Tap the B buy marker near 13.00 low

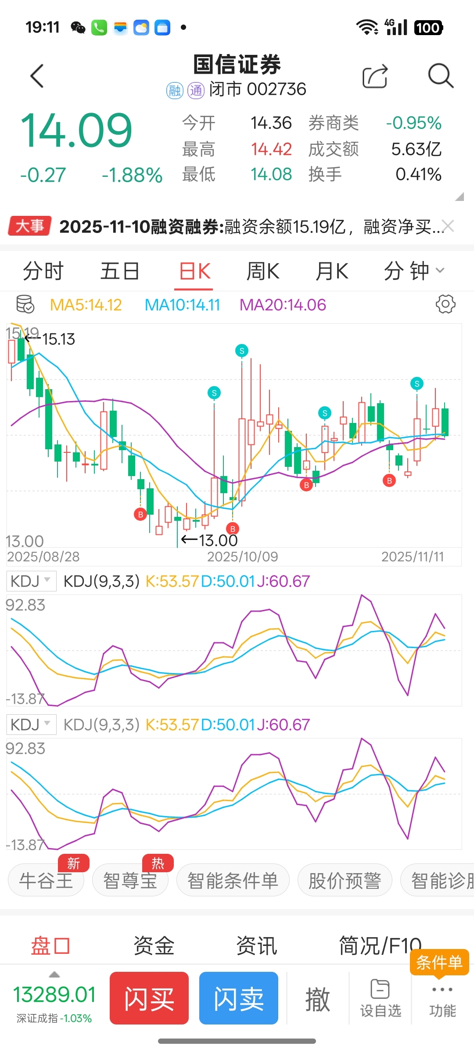(233, 529)
